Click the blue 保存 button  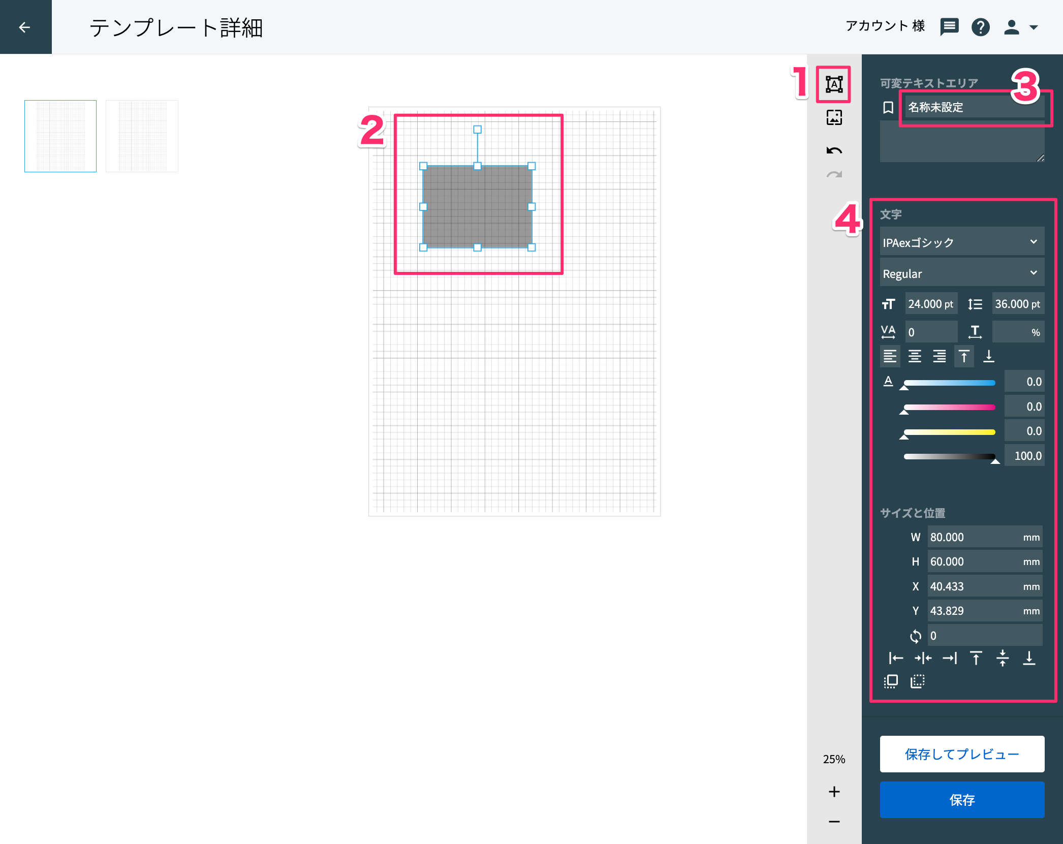click(x=962, y=800)
